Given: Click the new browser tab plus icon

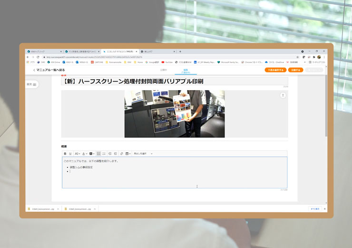Looking at the screenshot, I should 180,52.
